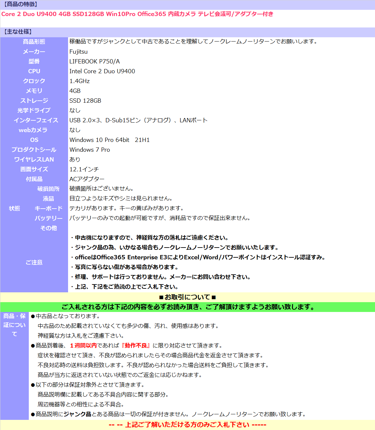Viewport: 375px width, 430px height.
Task: Select the 周辺機器等との相性 line
Action: pos(81,404)
